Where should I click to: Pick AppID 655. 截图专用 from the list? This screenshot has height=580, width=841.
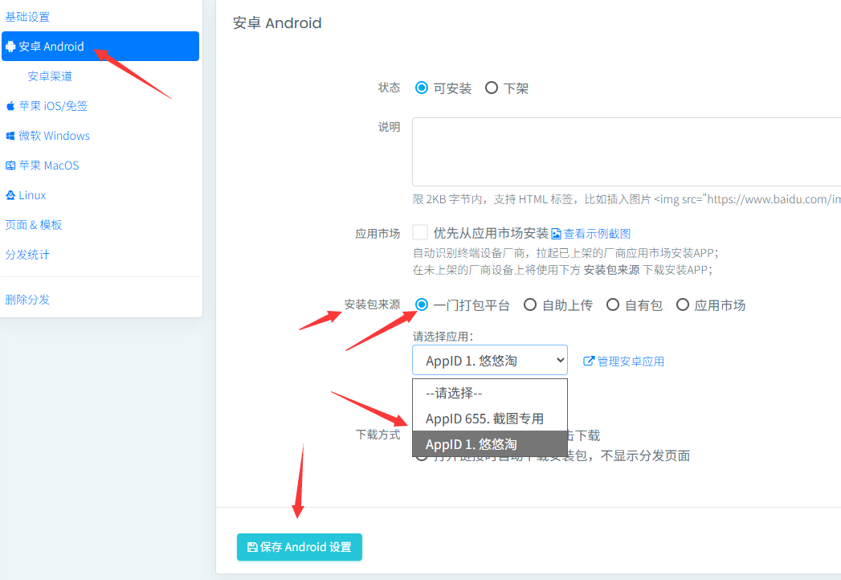pyautogui.click(x=484, y=419)
